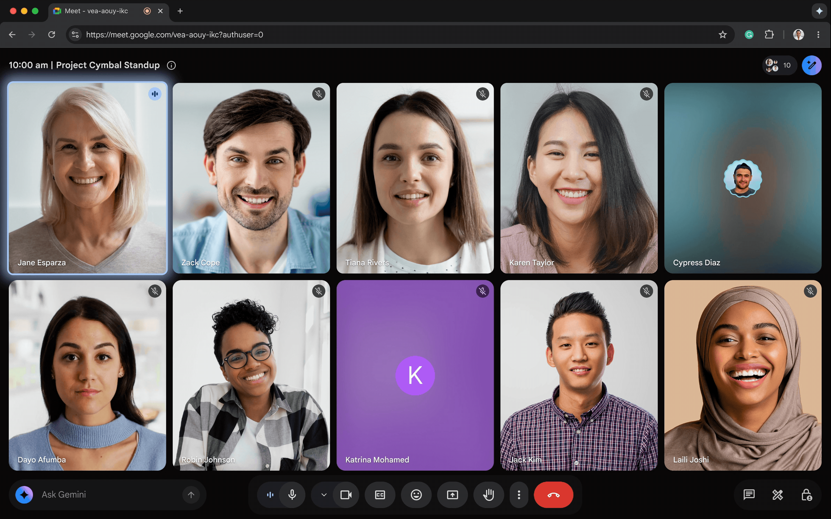This screenshot has height=519, width=831.
Task: Toggle closed captions
Action: point(380,495)
